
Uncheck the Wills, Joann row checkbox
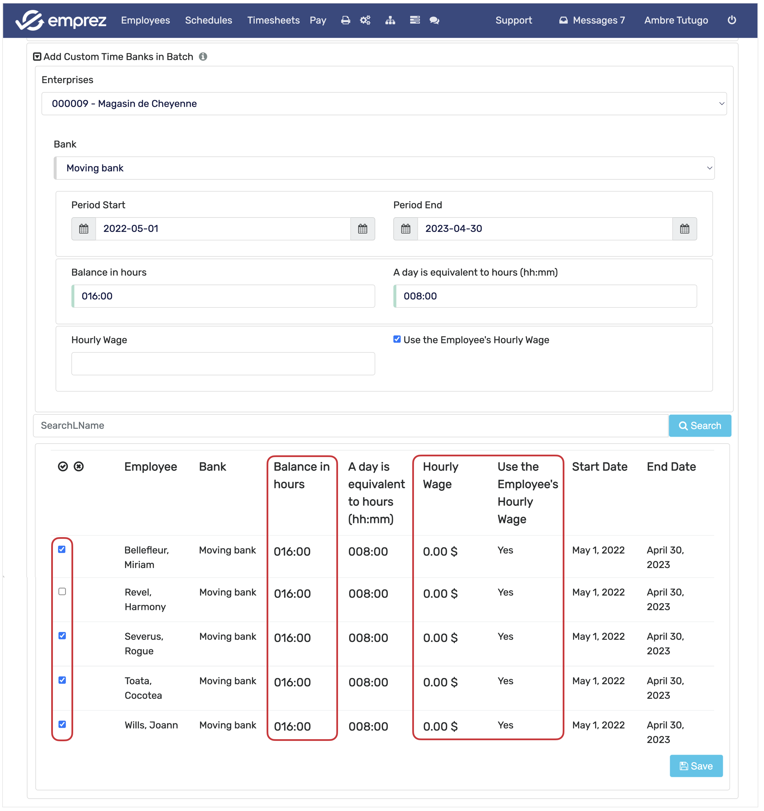[62, 724]
